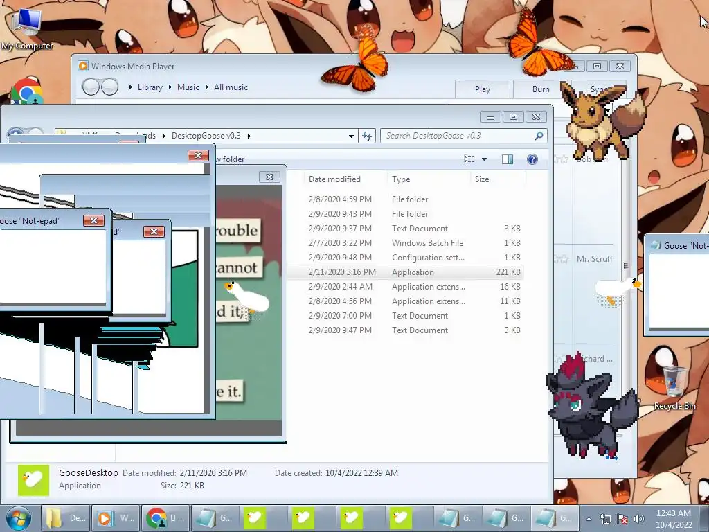Open the Play tab in Media Player
The height and width of the screenshot is (532, 709).
(483, 89)
